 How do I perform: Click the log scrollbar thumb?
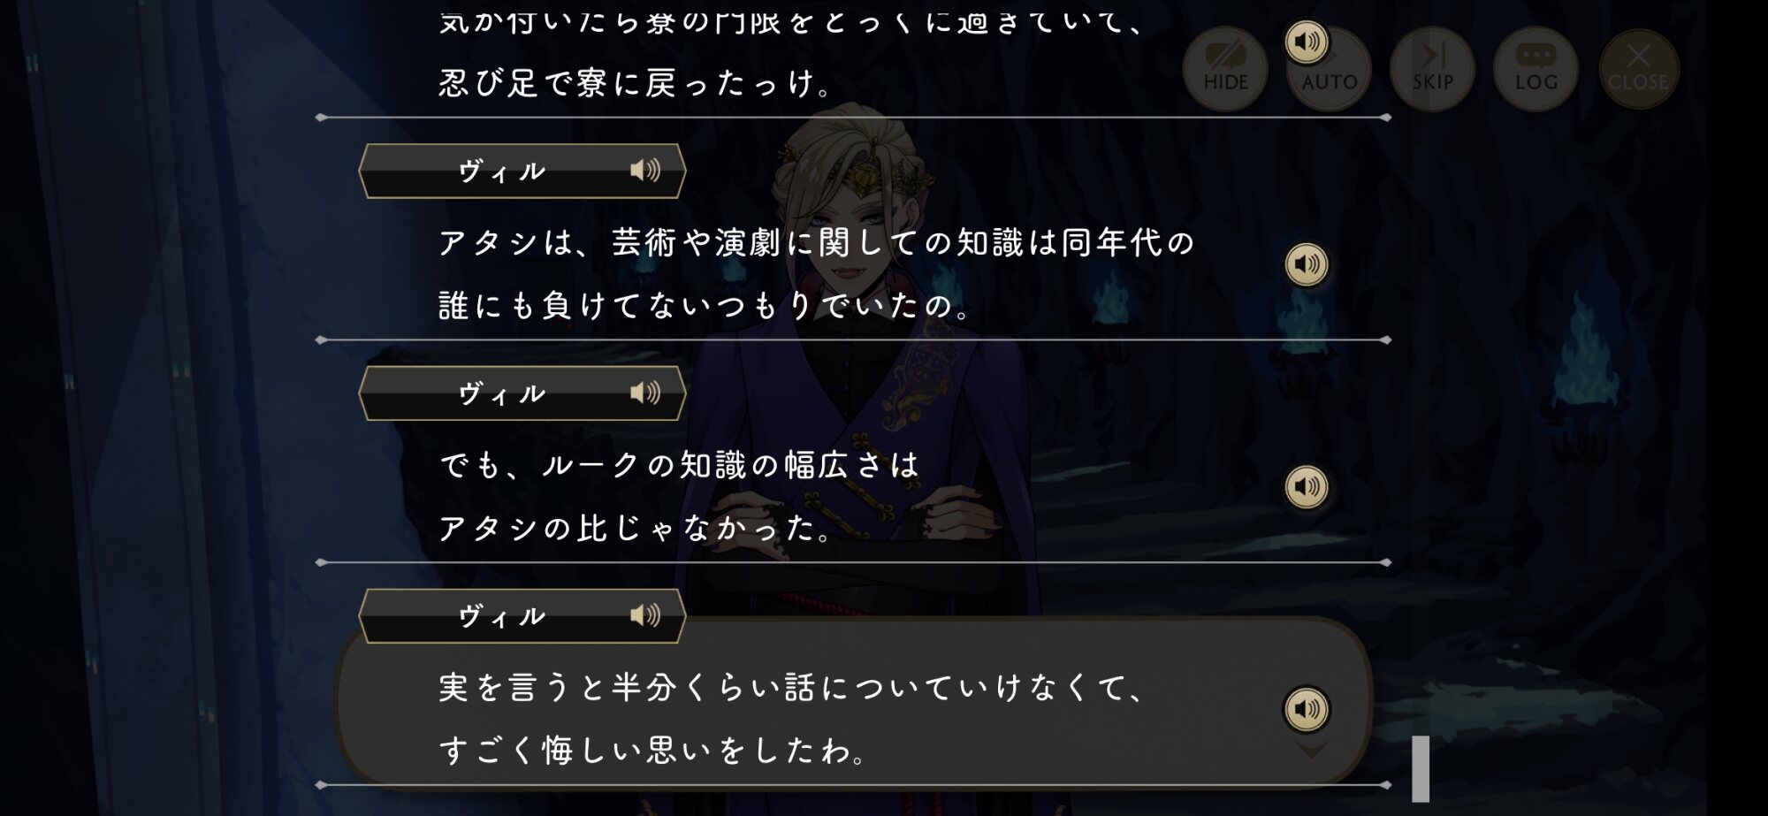click(1421, 769)
